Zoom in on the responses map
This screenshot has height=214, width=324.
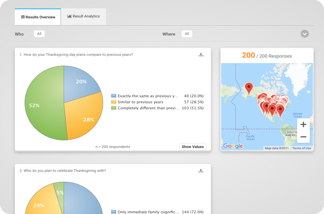pyautogui.click(x=303, y=125)
